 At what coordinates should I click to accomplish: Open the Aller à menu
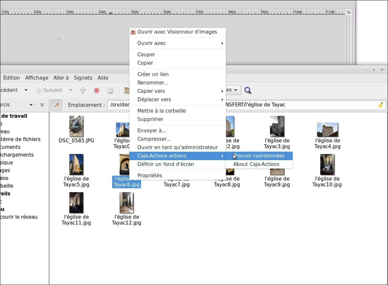point(61,78)
